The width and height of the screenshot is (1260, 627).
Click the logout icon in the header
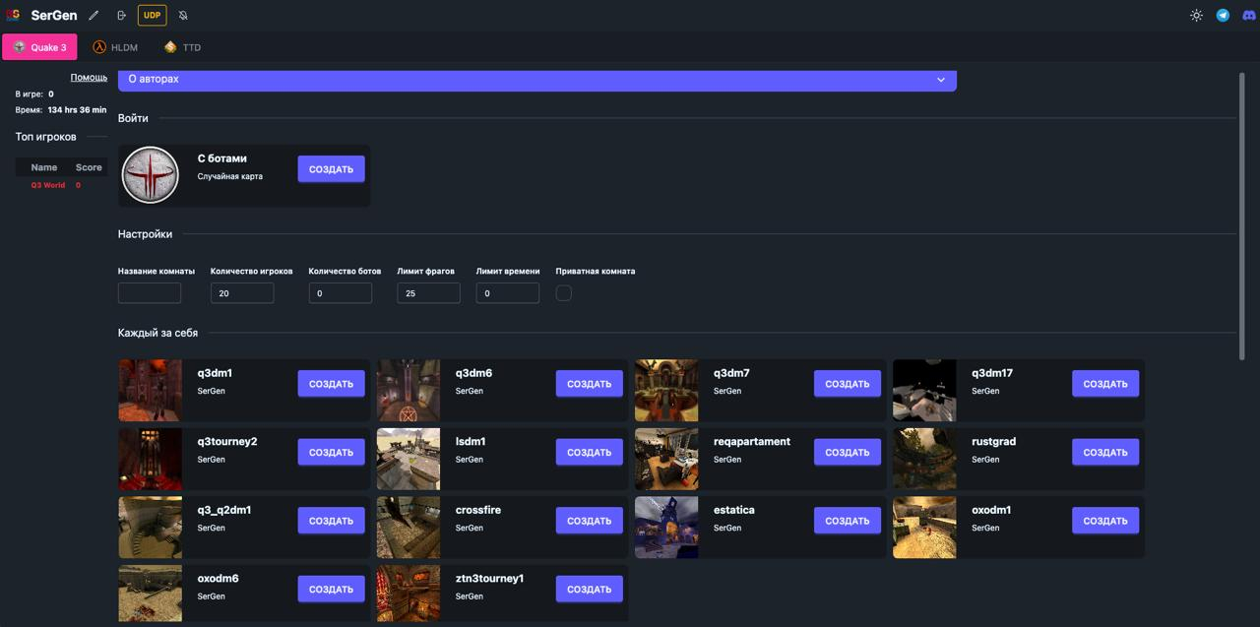(x=121, y=16)
